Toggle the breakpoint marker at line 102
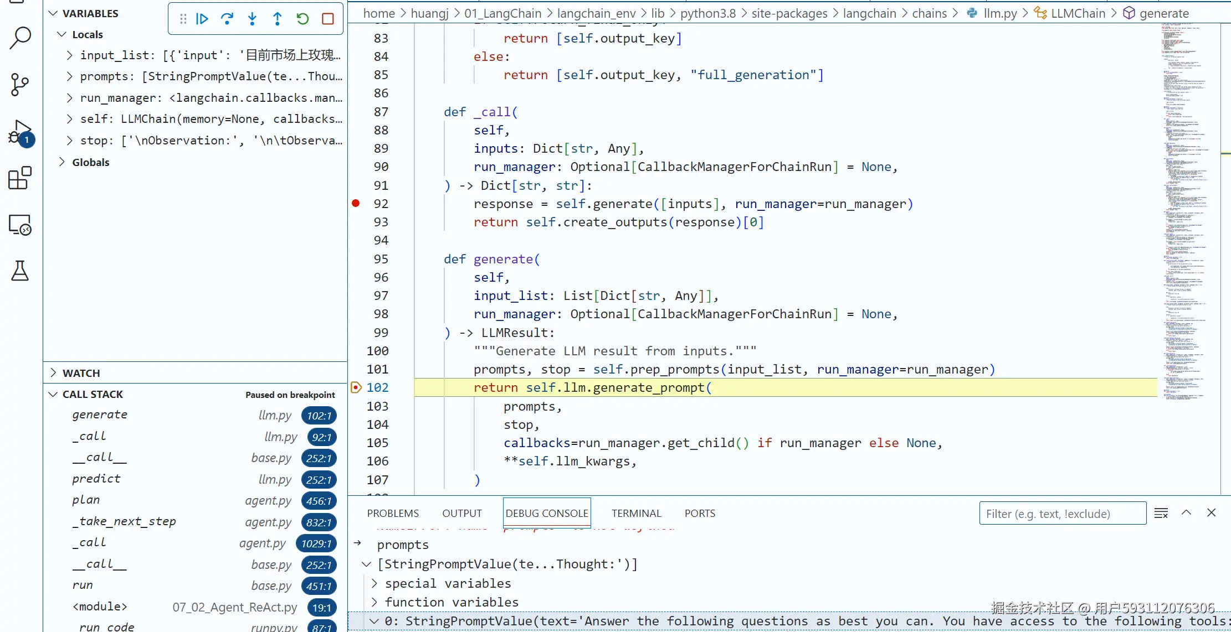Screen dimensions: 1231x632 click(356, 387)
